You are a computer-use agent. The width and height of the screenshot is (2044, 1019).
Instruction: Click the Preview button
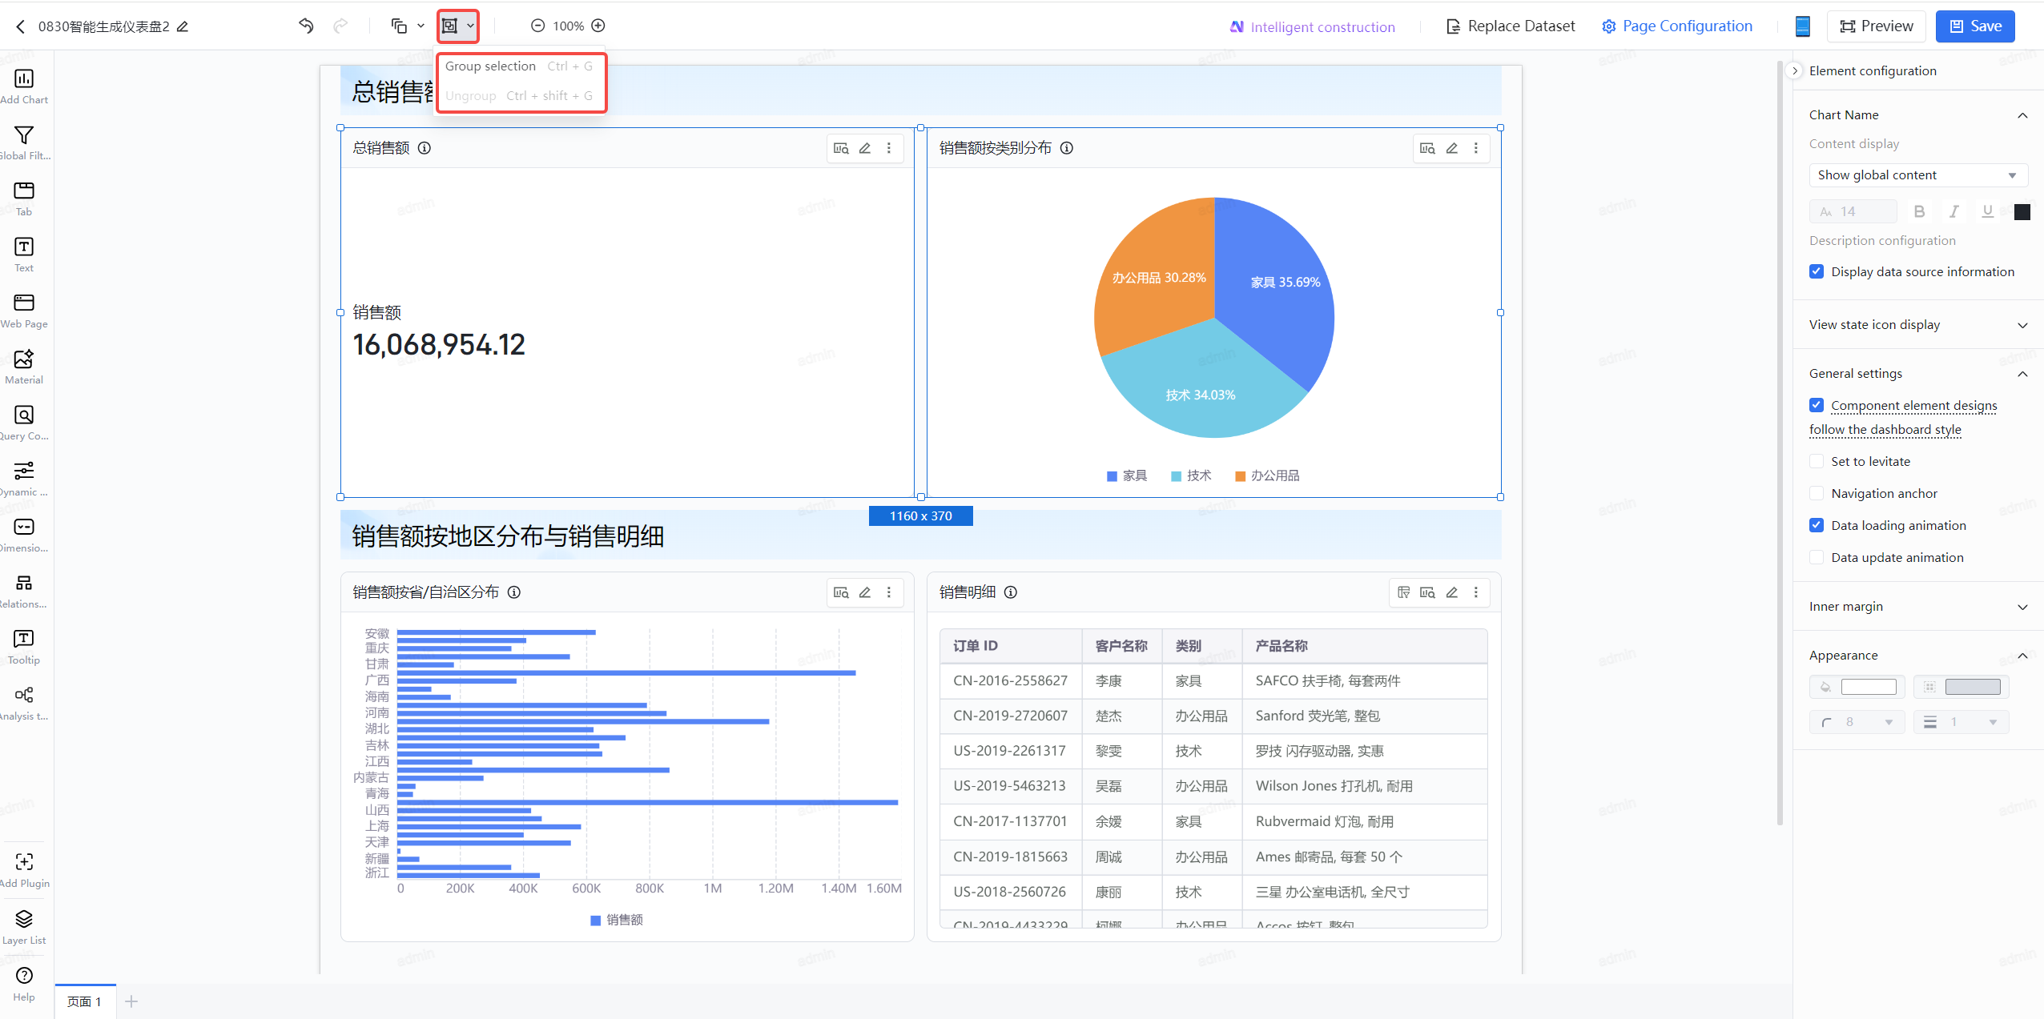1876,26
